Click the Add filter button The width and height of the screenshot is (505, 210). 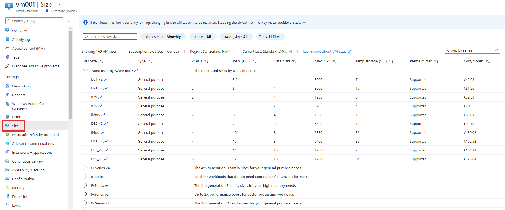270,37
